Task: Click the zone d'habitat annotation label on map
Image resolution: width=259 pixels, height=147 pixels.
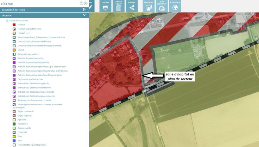Action: (179, 77)
